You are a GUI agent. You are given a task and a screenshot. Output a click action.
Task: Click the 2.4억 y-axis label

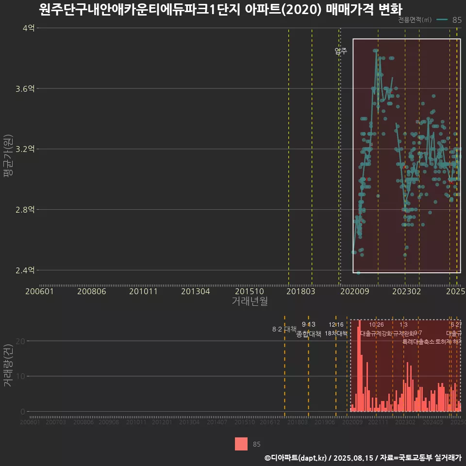click(x=25, y=270)
